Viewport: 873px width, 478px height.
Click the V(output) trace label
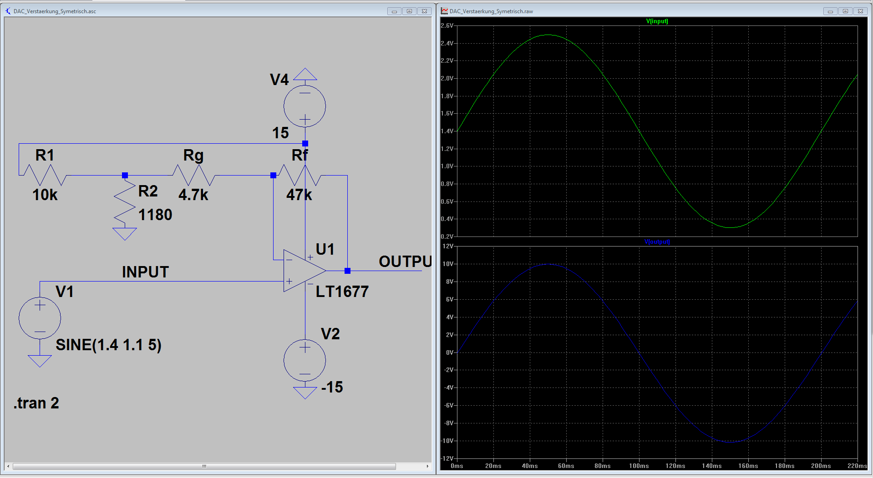tap(657, 242)
